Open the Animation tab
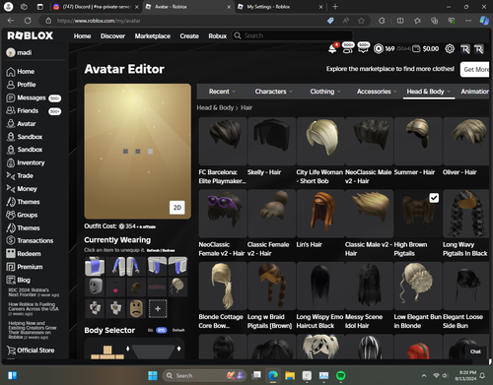Image resolution: width=493 pixels, height=385 pixels. (x=474, y=92)
